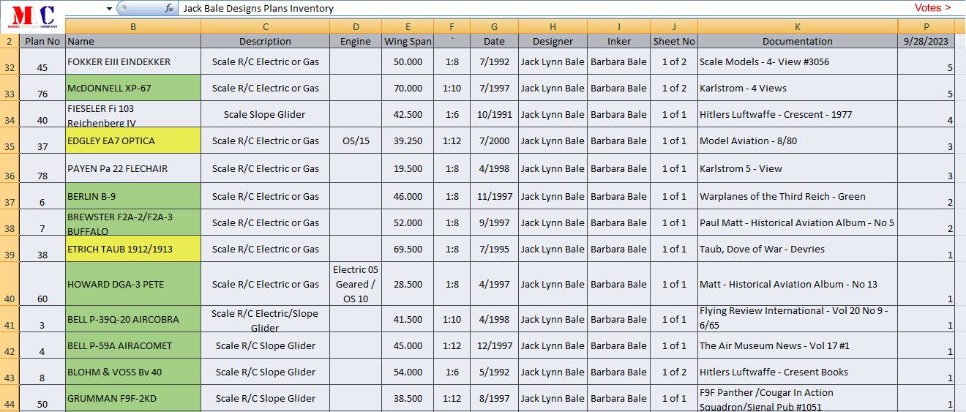This screenshot has height=412, width=966.
Task: Select column K header
Action: coord(798,26)
